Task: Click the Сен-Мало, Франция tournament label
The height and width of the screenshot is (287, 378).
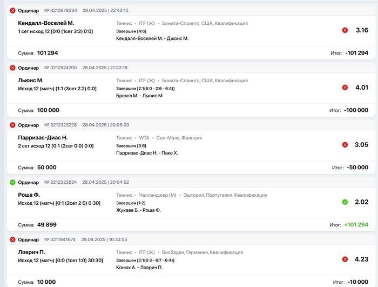Action: tap(179, 138)
